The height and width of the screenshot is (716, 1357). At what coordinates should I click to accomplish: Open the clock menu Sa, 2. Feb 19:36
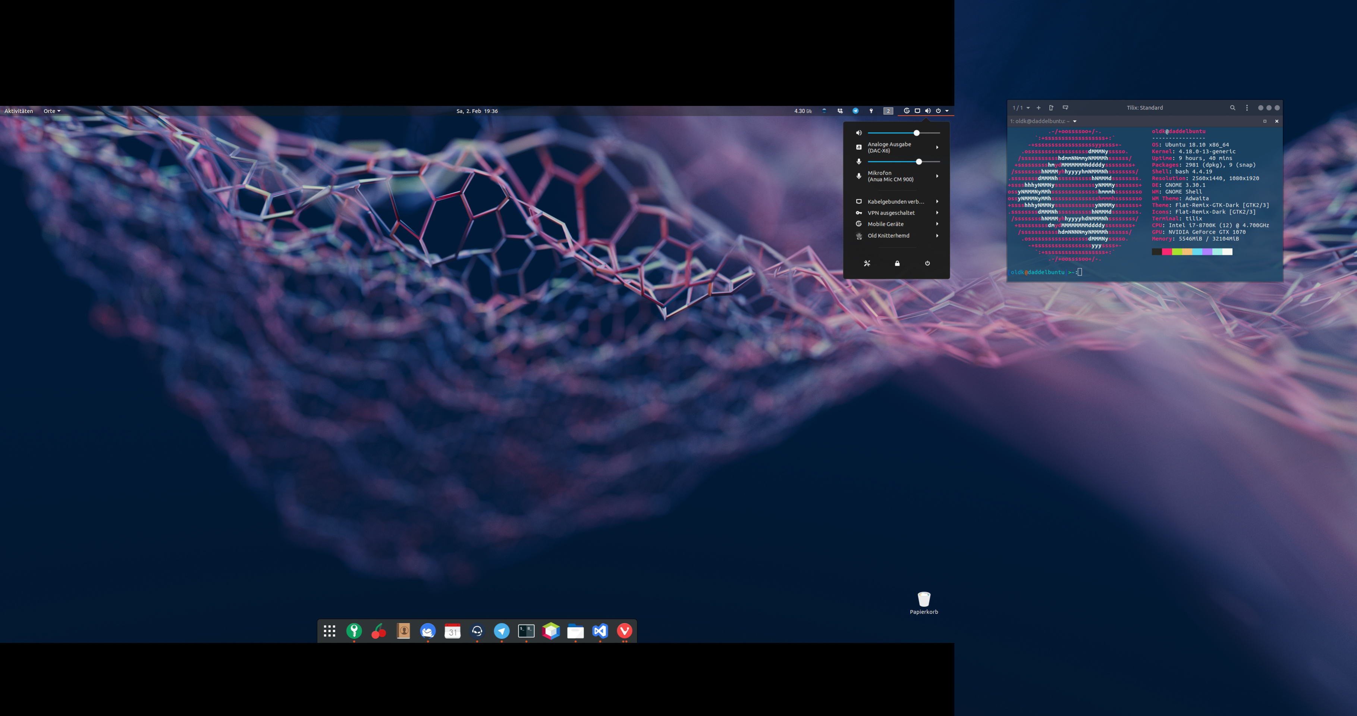point(477,111)
